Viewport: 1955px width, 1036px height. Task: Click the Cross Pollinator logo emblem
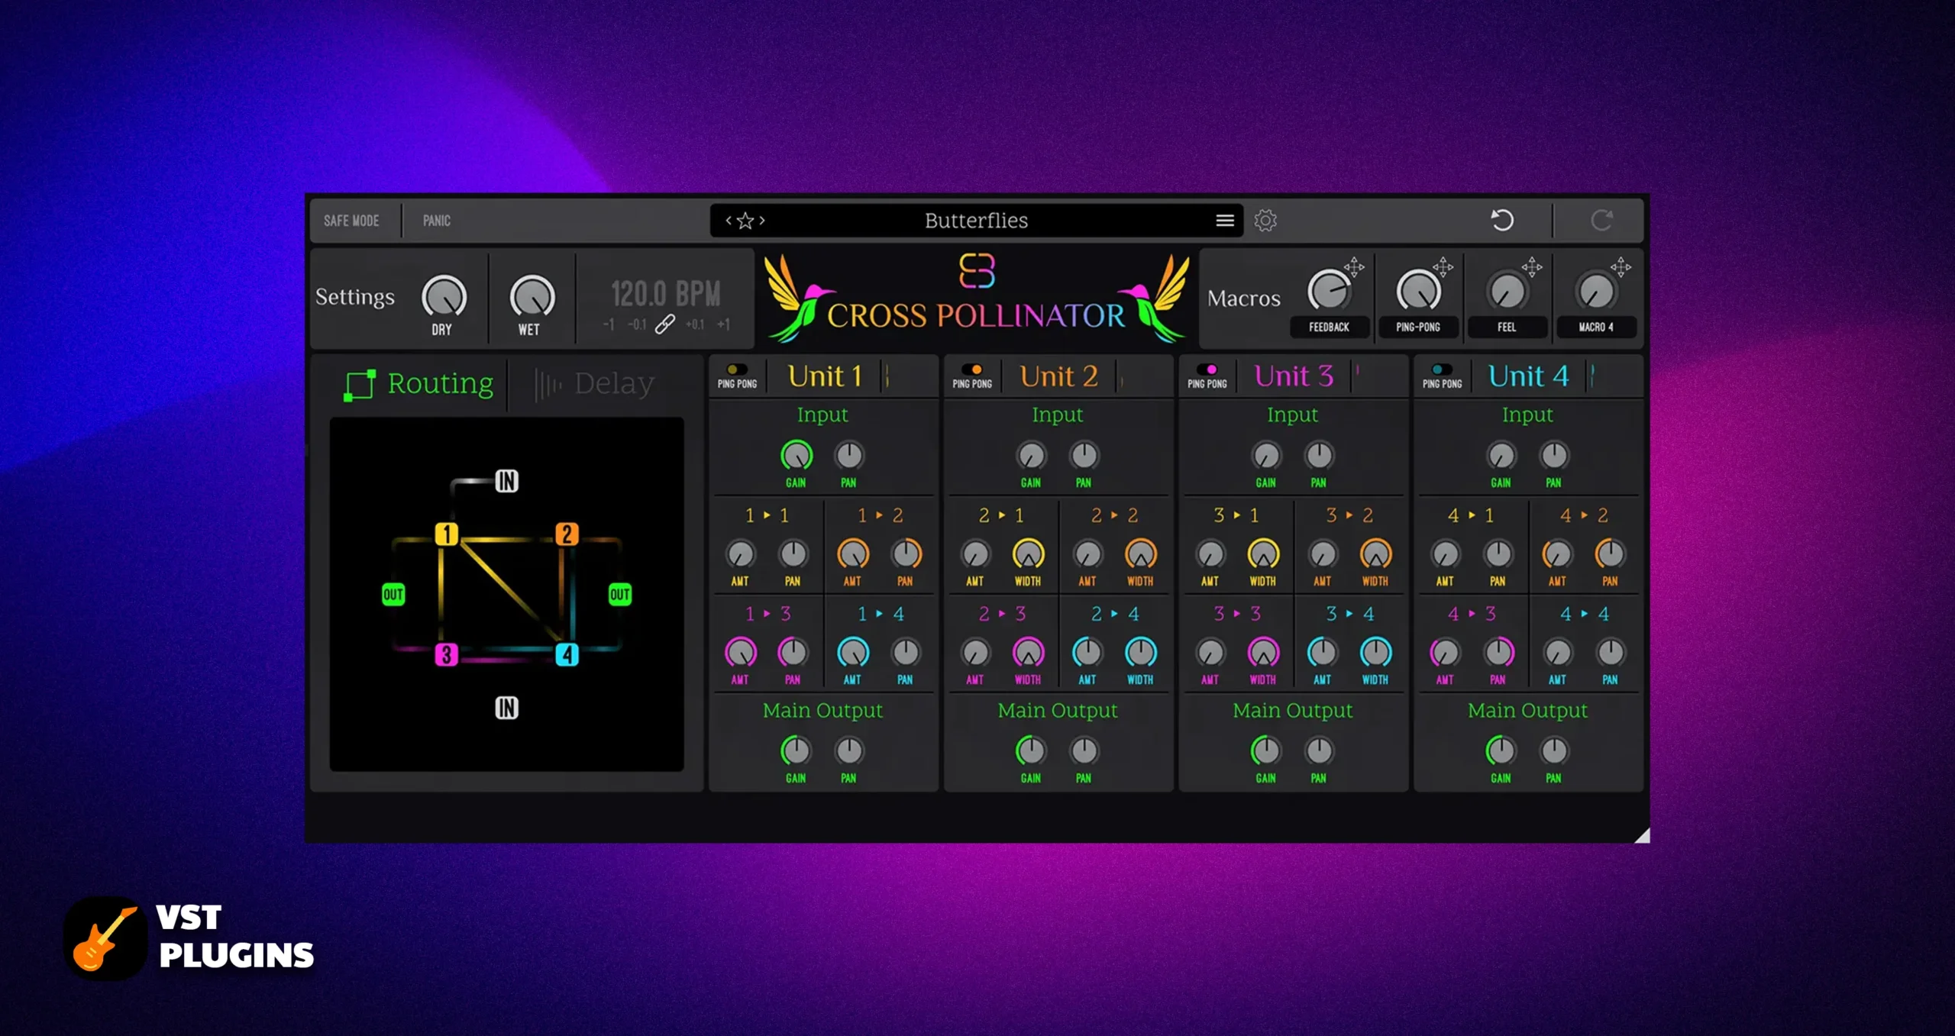977,271
